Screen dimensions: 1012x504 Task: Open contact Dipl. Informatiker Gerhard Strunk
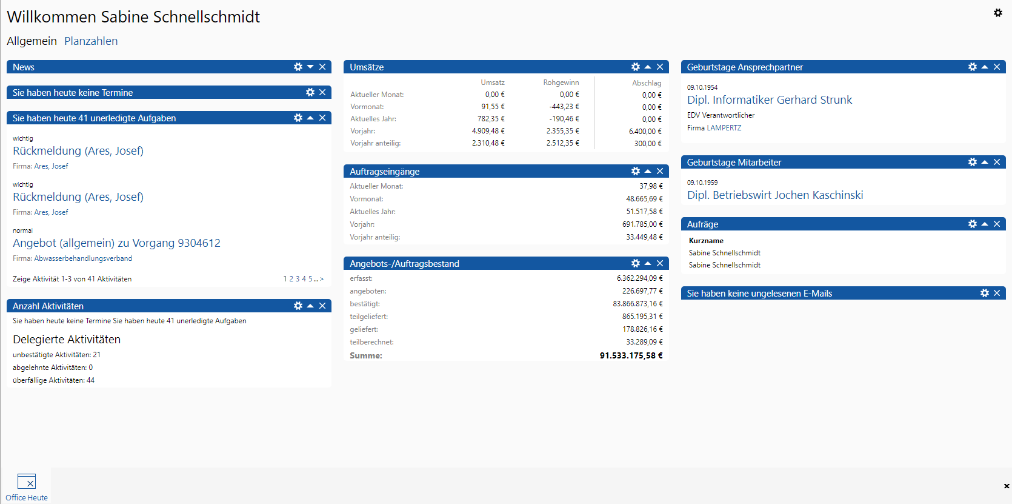click(x=769, y=100)
